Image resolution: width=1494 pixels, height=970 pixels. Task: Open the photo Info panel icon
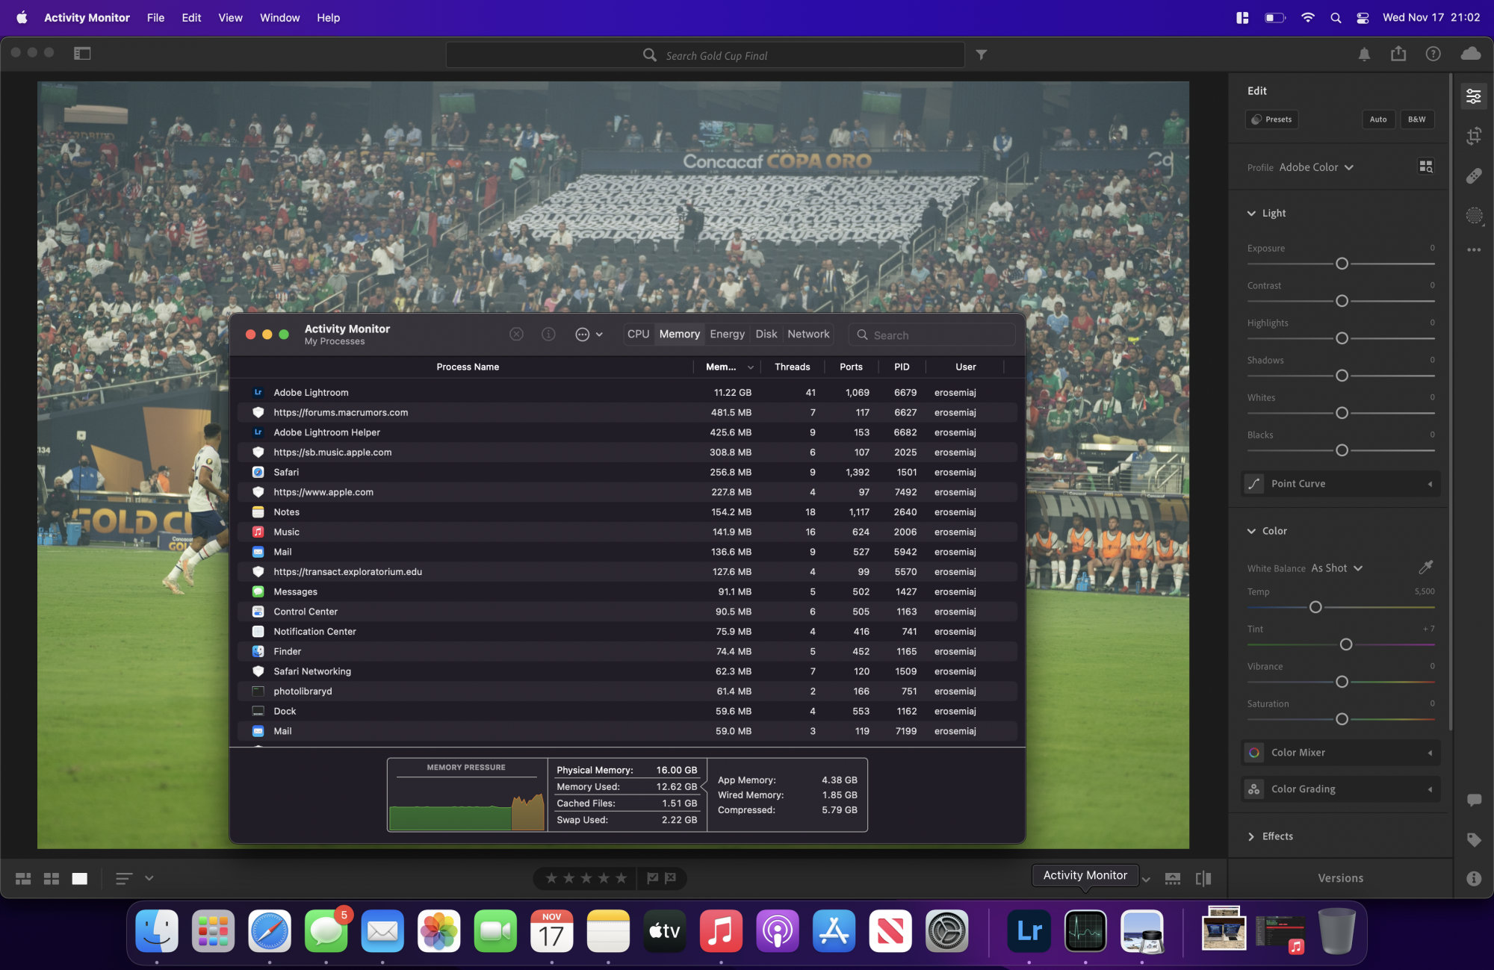pos(1474,878)
